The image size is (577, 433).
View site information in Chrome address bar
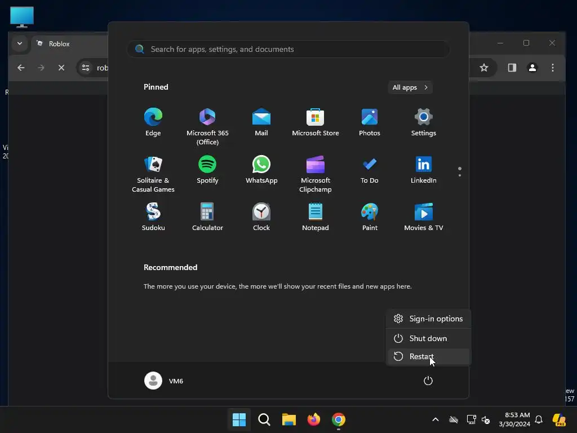[x=86, y=68]
